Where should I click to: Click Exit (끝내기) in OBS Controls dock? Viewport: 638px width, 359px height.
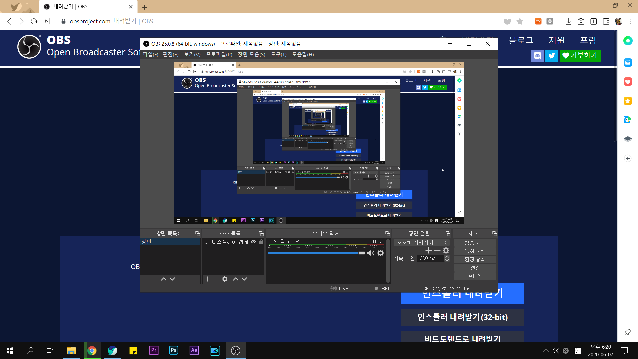pyautogui.click(x=475, y=276)
